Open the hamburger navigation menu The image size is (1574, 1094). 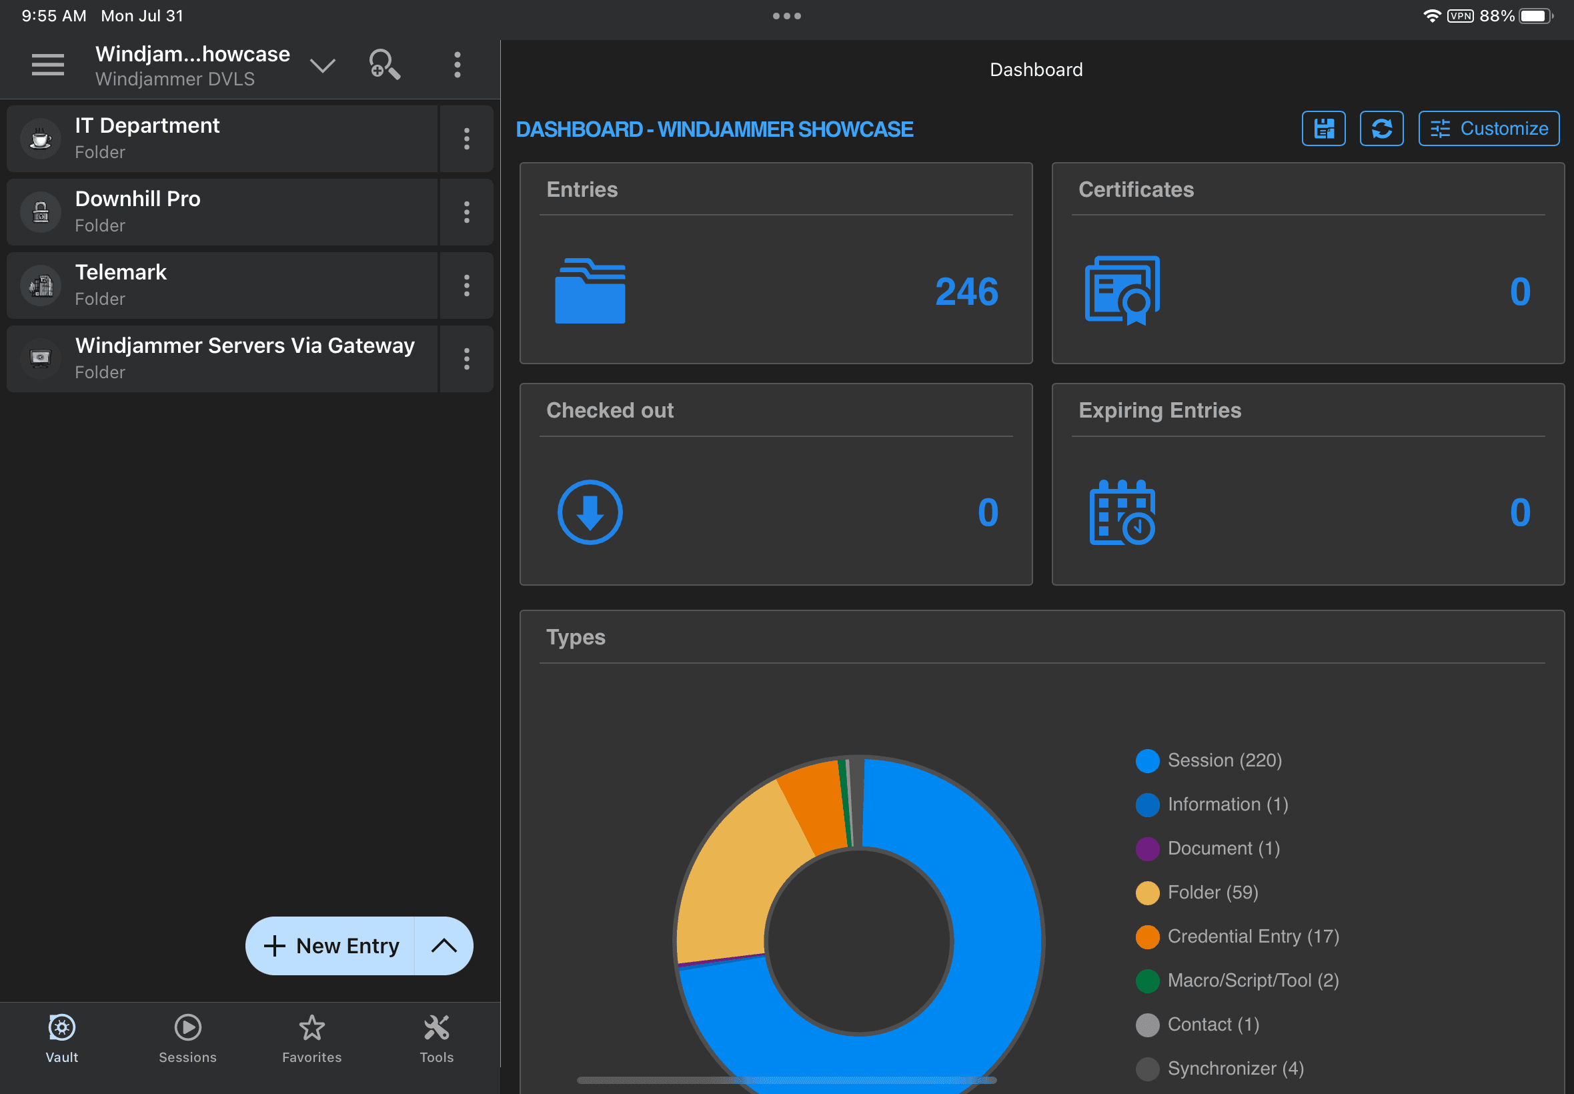(47, 65)
